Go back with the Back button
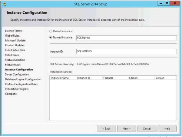 [106, 128]
